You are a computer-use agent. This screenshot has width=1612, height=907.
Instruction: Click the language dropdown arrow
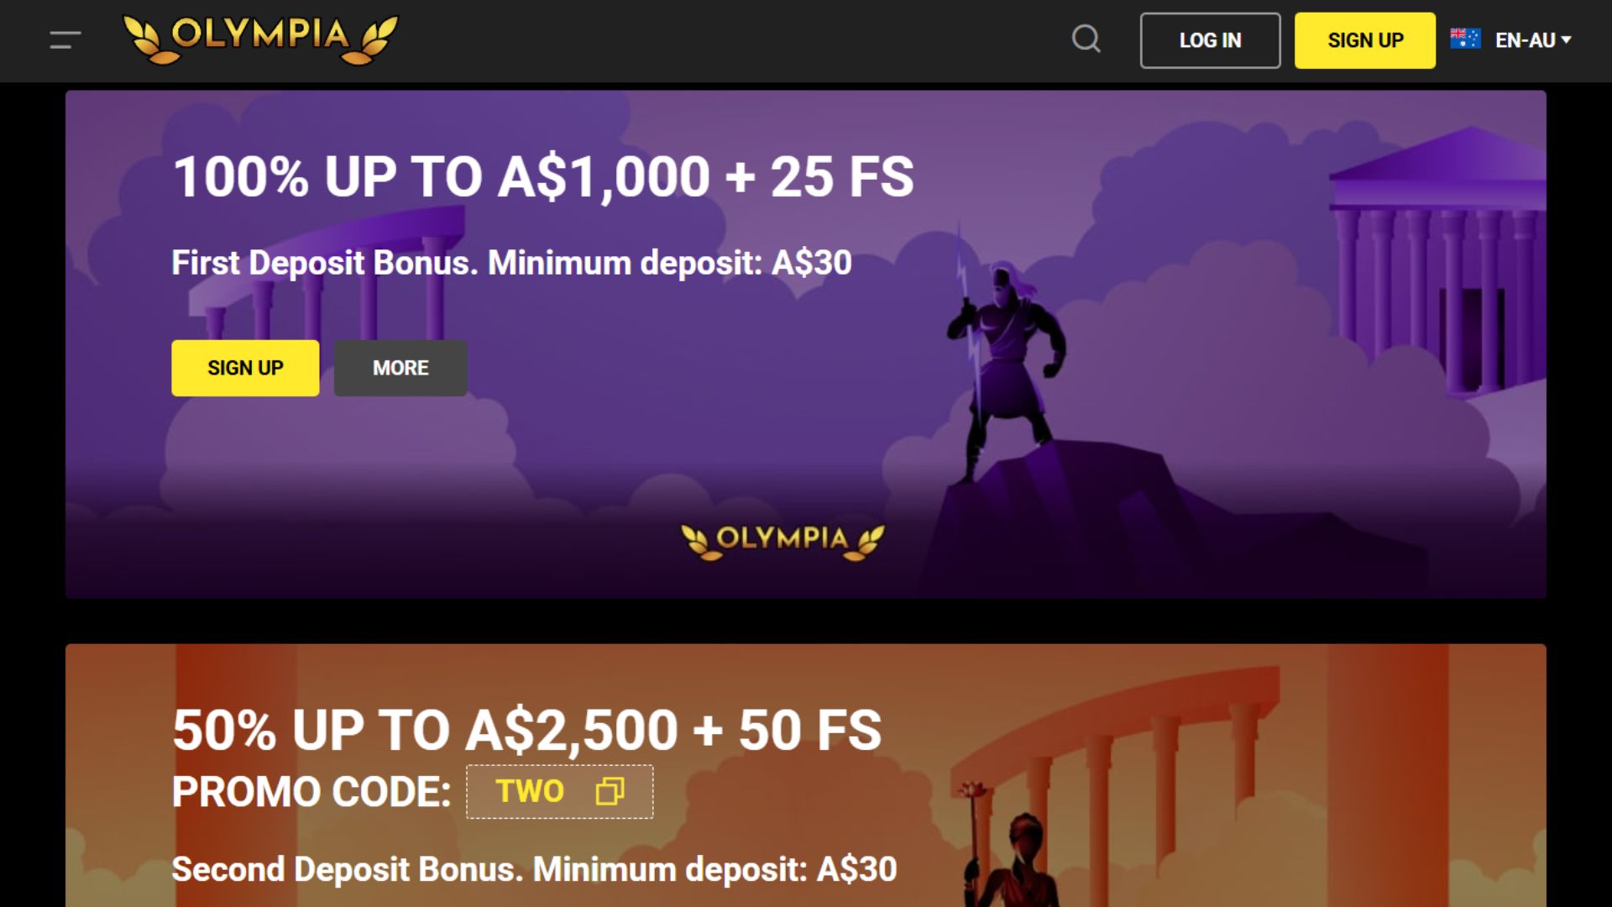click(x=1566, y=39)
